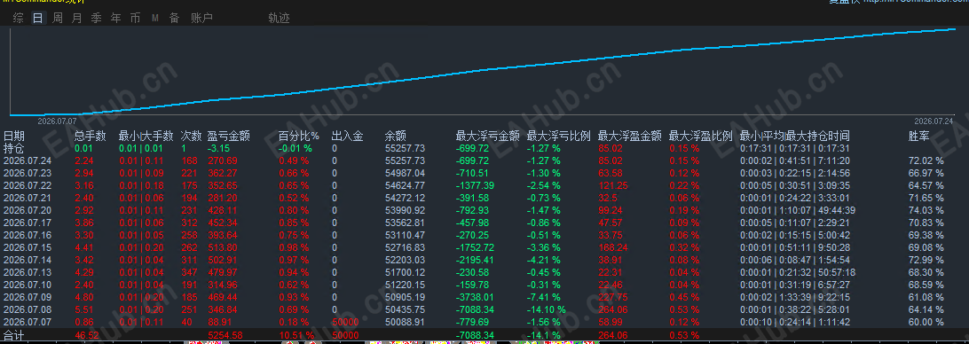969x344 pixels.
Task: Open the 月 monthly tab
Action: tap(76, 18)
